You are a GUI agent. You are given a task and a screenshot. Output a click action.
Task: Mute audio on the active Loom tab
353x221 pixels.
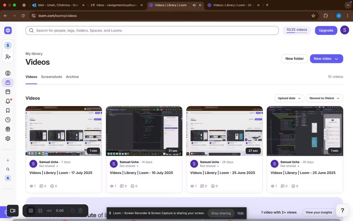(x=194, y=5)
